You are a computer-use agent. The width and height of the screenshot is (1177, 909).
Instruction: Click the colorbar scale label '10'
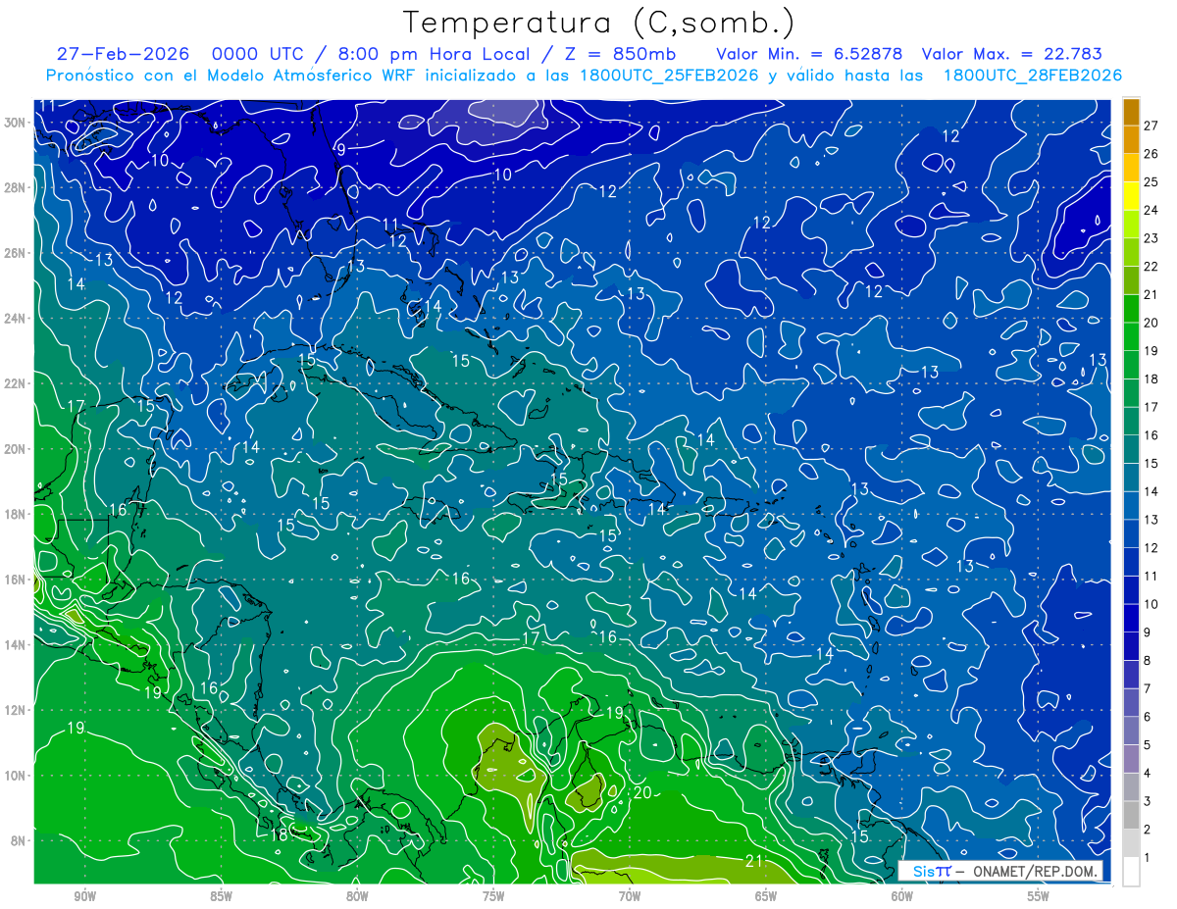[x=1152, y=604]
